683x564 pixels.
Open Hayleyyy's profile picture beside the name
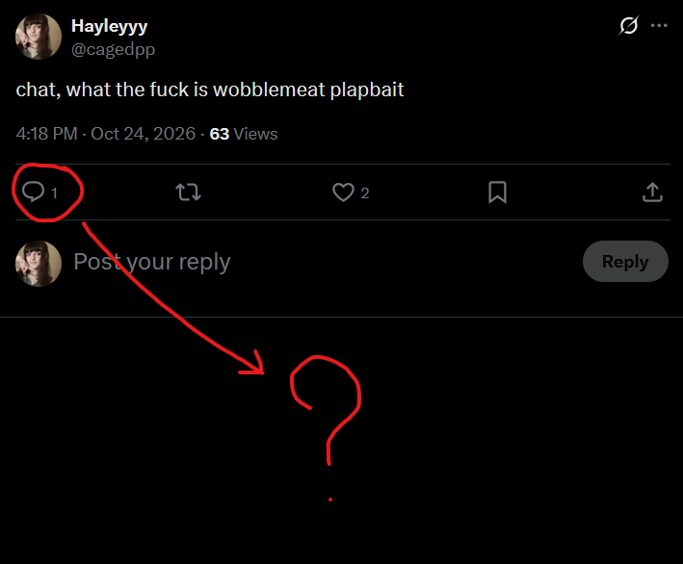(x=39, y=37)
